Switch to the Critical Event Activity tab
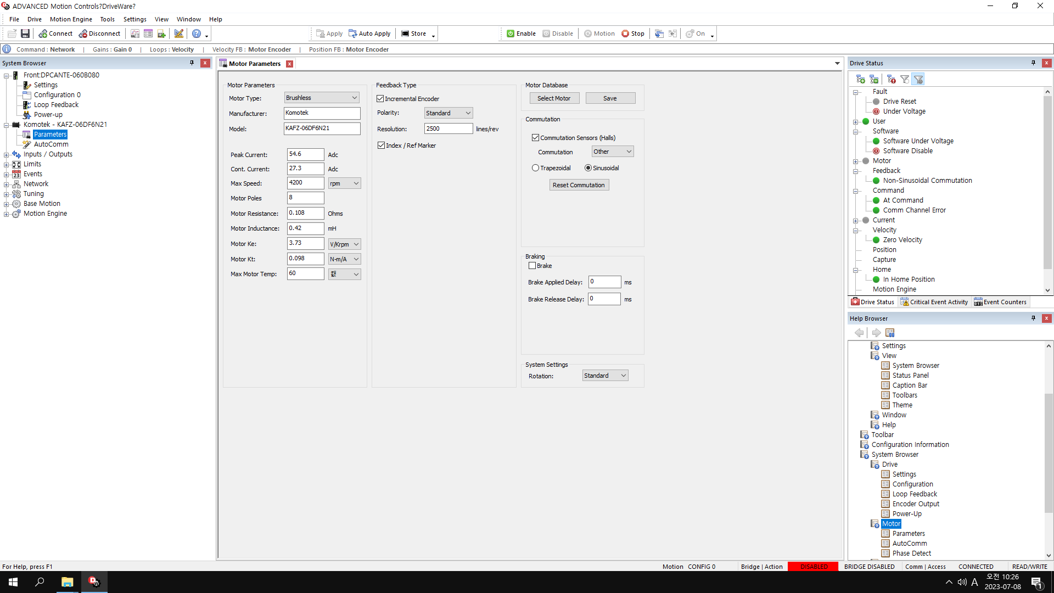 934,302
